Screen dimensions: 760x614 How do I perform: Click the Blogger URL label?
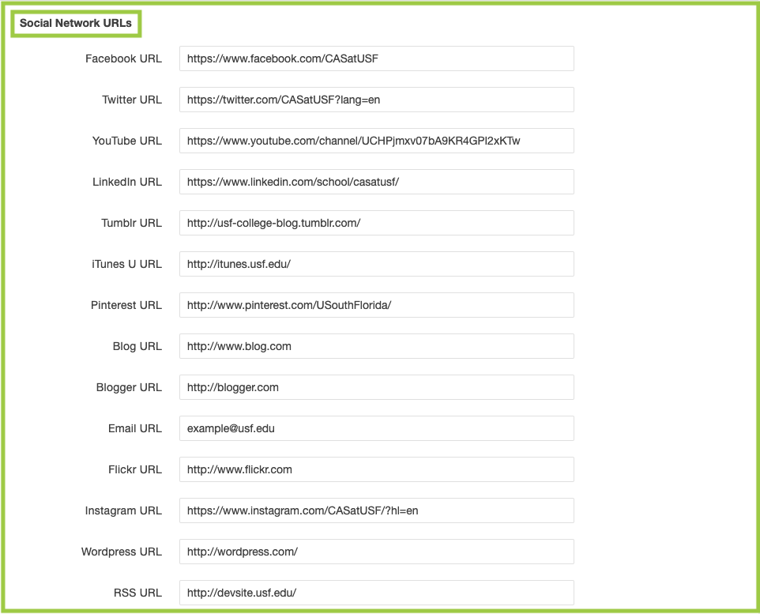[x=129, y=387]
